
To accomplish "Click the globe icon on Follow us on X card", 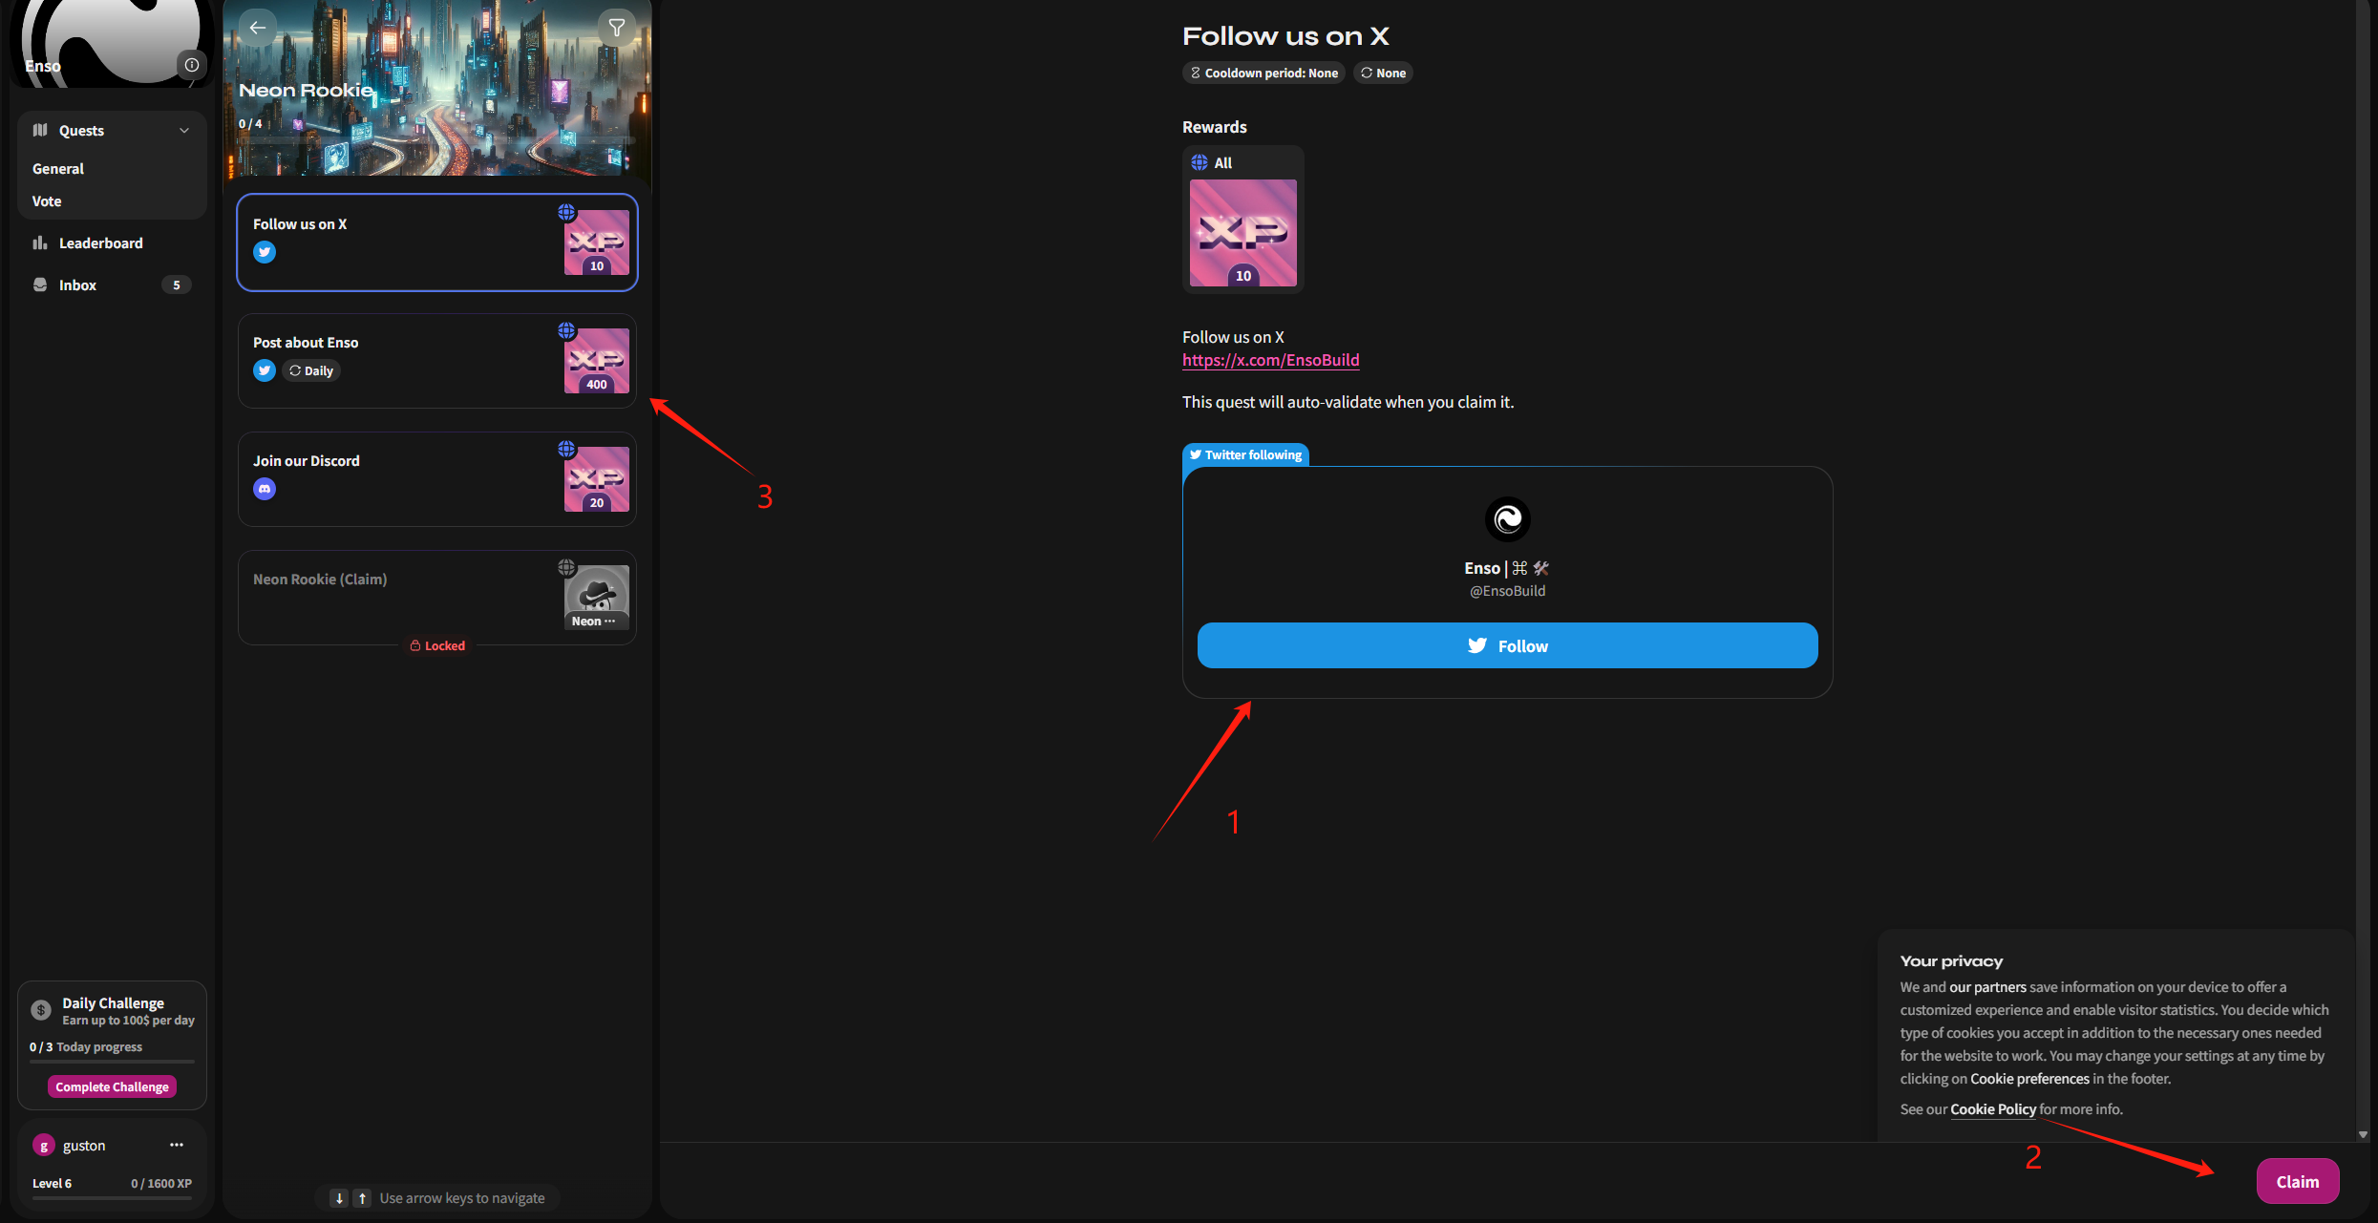I will [x=566, y=212].
